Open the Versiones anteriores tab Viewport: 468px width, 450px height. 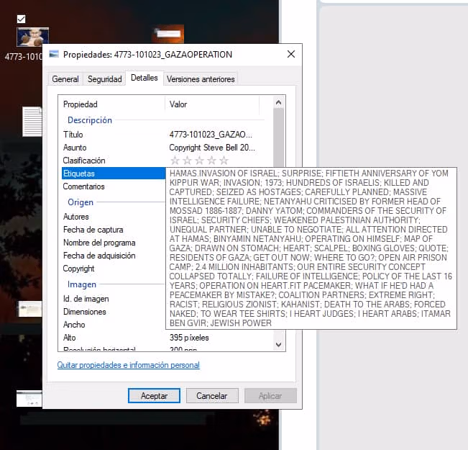tap(201, 79)
